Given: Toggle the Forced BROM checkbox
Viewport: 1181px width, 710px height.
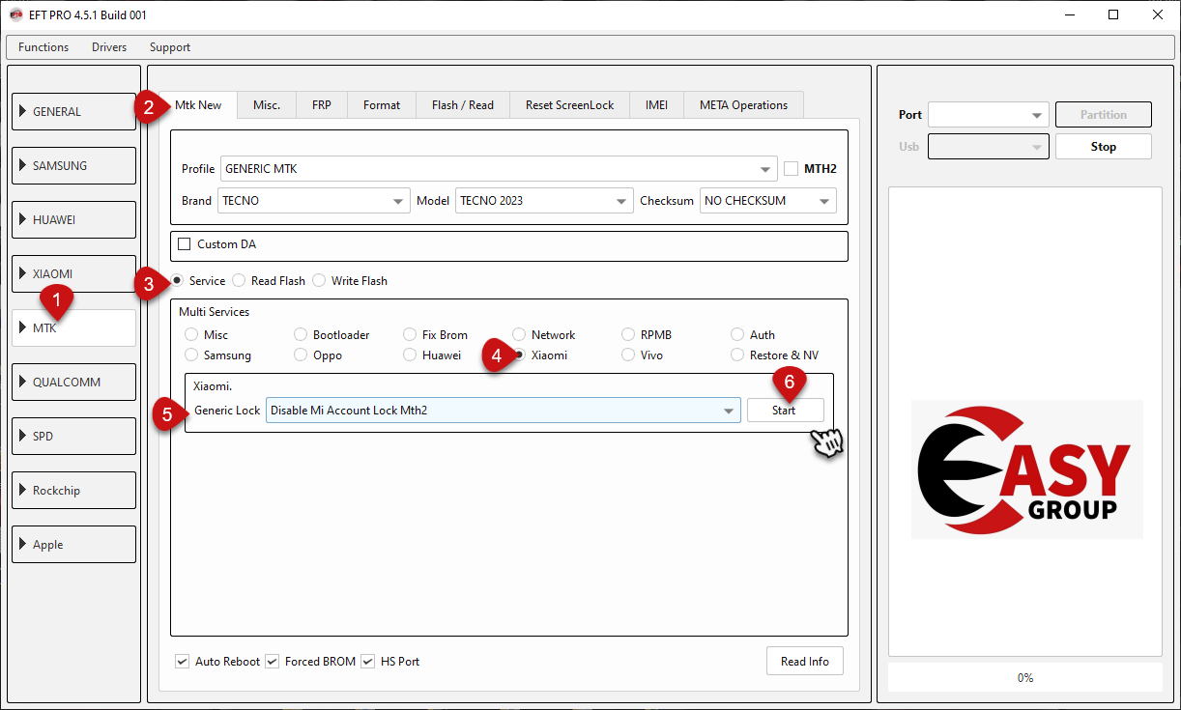Looking at the screenshot, I should pos(272,662).
